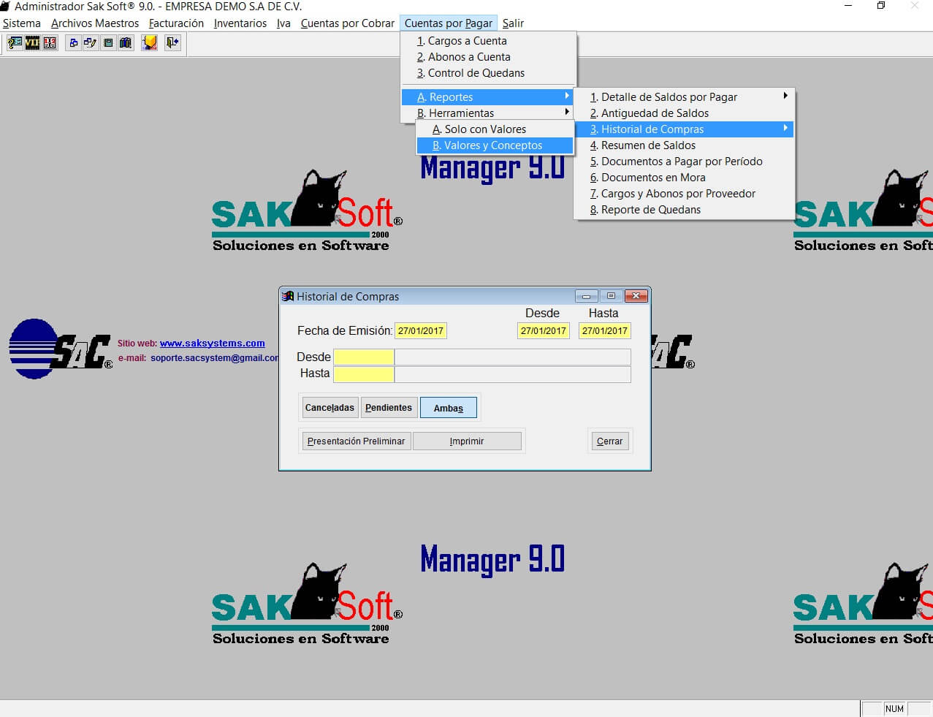Click the overlapping blue windows toolbar icon

[73, 43]
